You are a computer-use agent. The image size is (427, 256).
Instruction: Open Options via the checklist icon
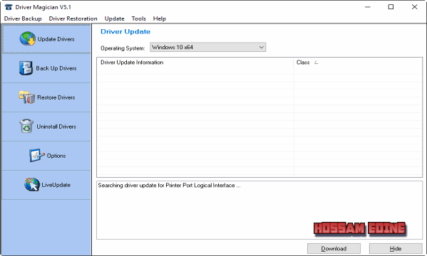(36, 156)
